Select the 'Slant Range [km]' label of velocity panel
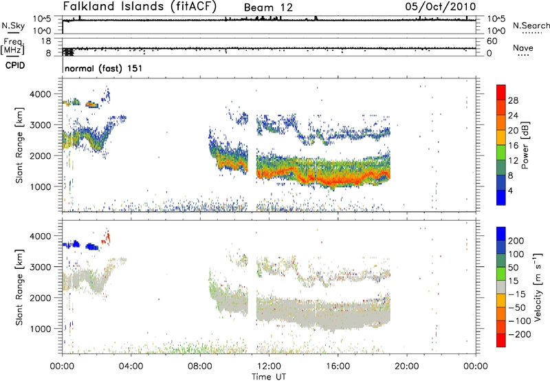This screenshot has height=381, width=550. click(x=19, y=287)
